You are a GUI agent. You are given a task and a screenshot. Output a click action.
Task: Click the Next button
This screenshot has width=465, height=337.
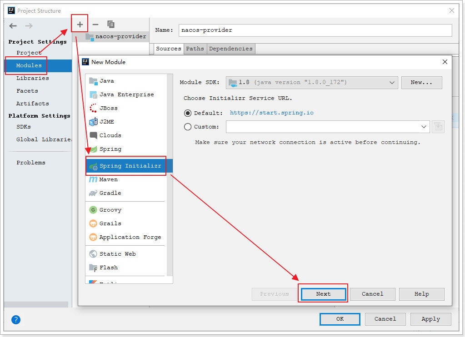click(323, 294)
